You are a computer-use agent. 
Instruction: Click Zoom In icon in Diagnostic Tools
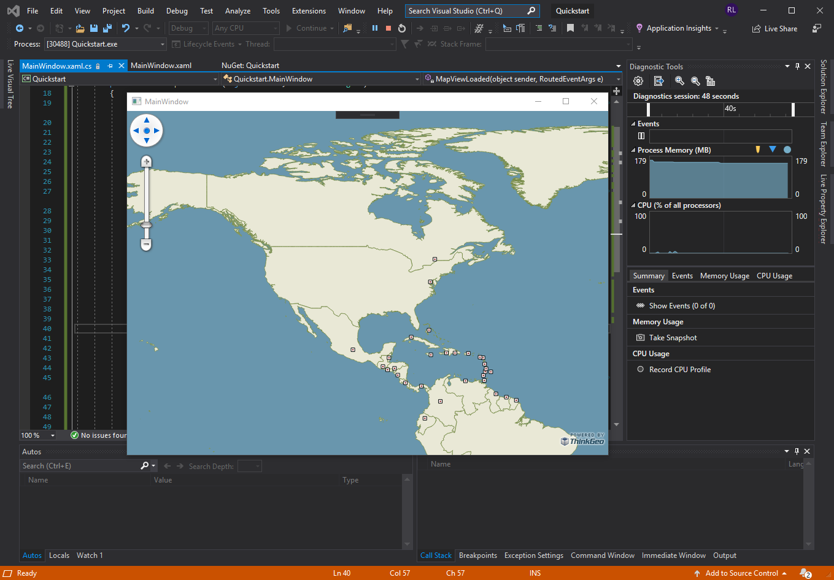(679, 80)
